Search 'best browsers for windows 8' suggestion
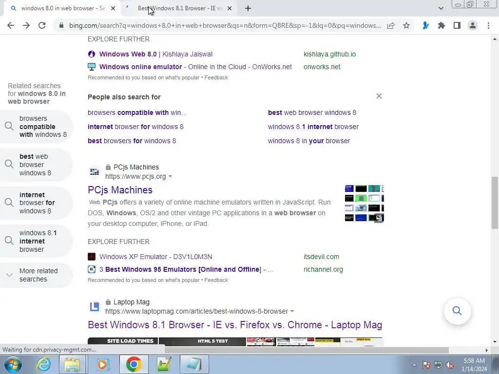 [x=132, y=141]
